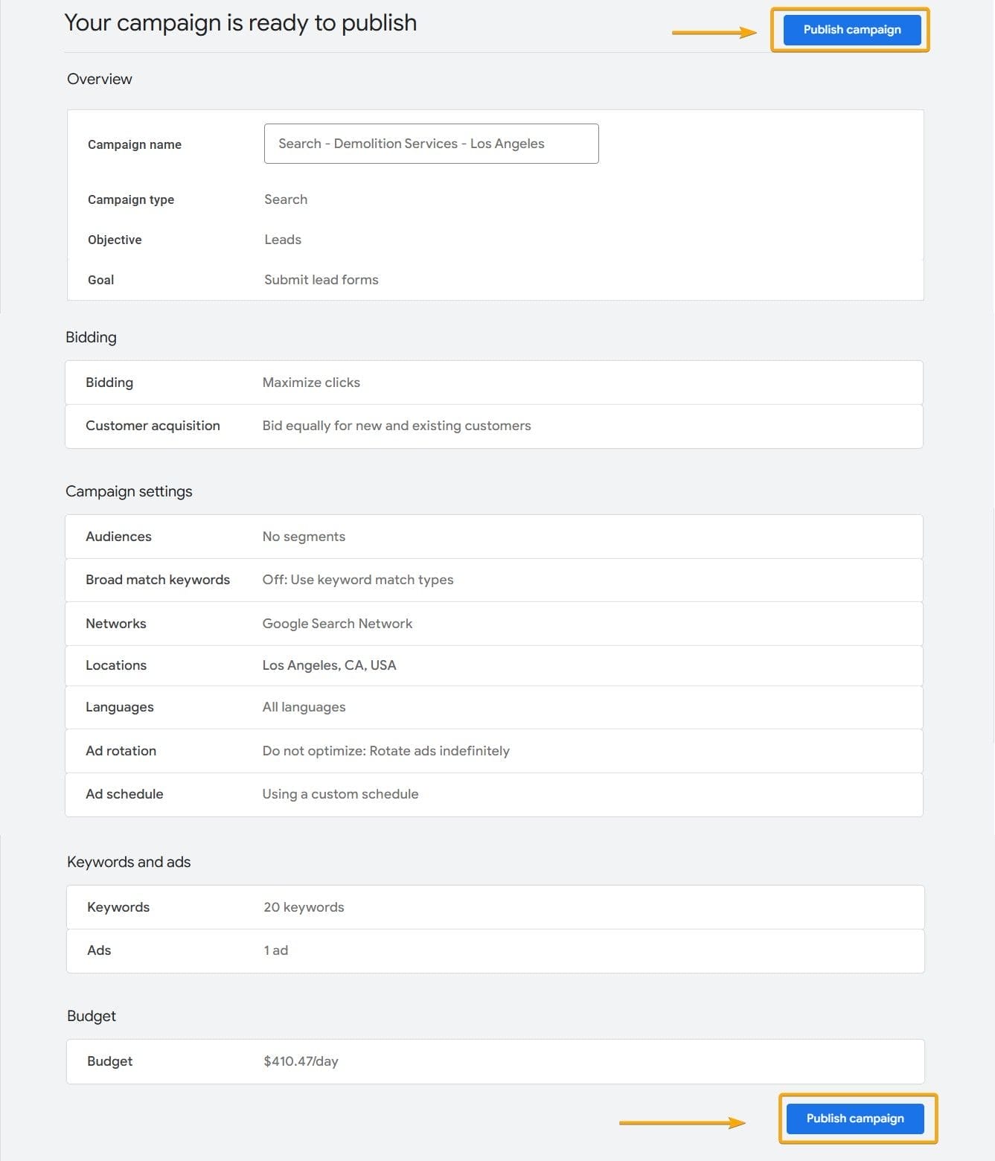Open the Locations row for Los Angeles
The image size is (995, 1161).
pos(493,665)
